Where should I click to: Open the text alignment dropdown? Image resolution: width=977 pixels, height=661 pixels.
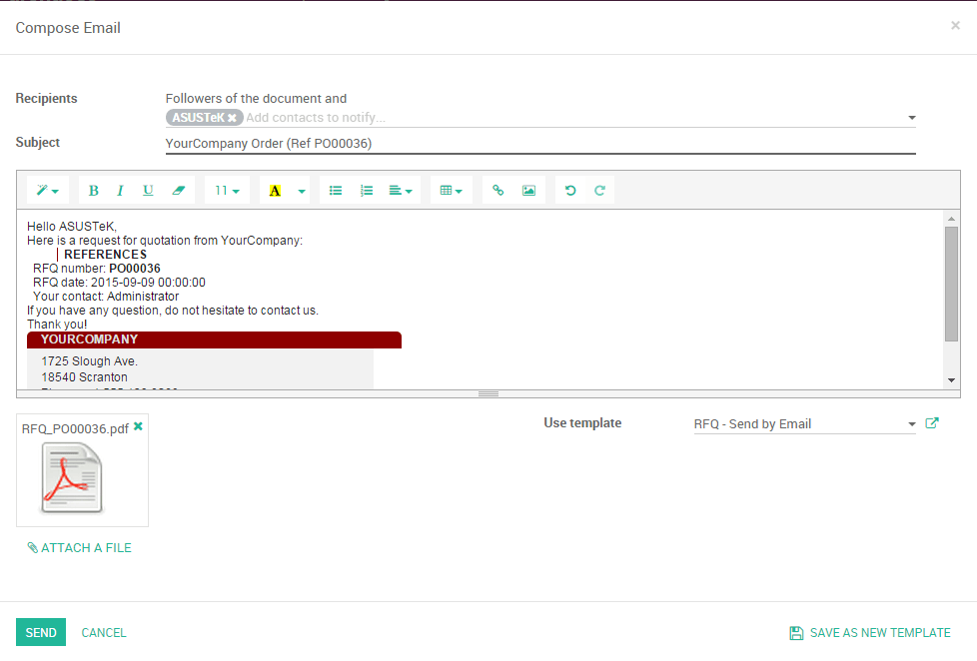(x=400, y=190)
